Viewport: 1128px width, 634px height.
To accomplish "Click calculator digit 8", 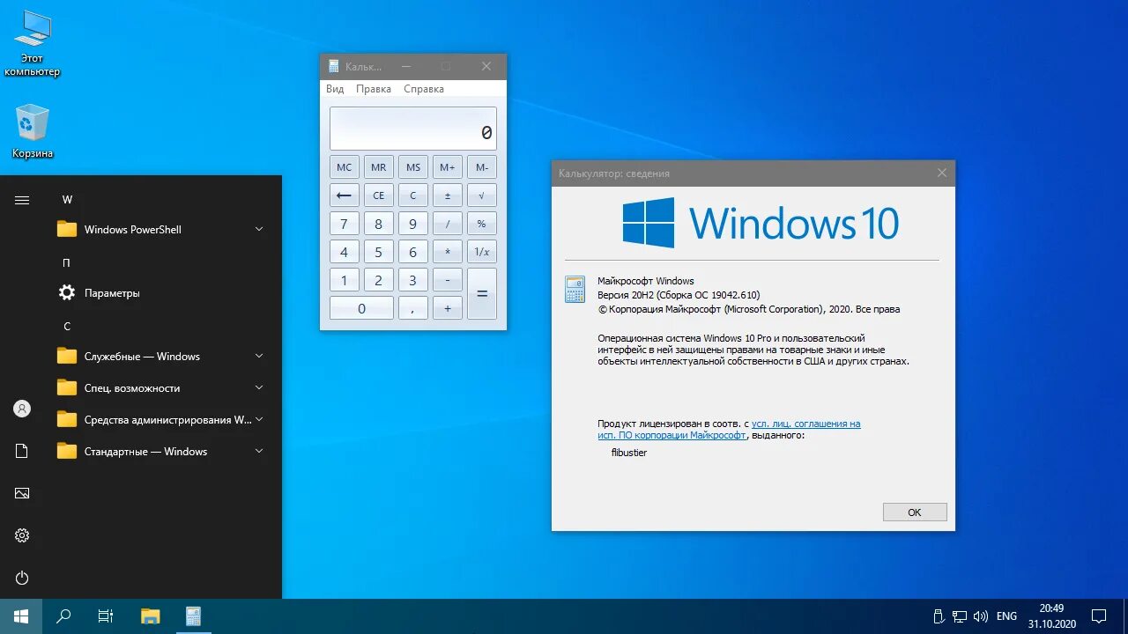I will 378,224.
